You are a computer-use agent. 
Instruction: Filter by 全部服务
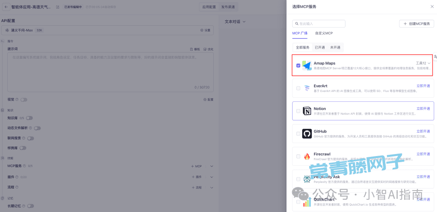pos(303,47)
